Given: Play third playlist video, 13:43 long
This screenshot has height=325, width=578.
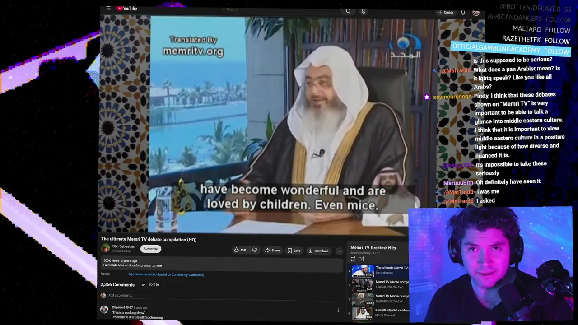Looking at the screenshot, I should pyautogui.click(x=378, y=299).
